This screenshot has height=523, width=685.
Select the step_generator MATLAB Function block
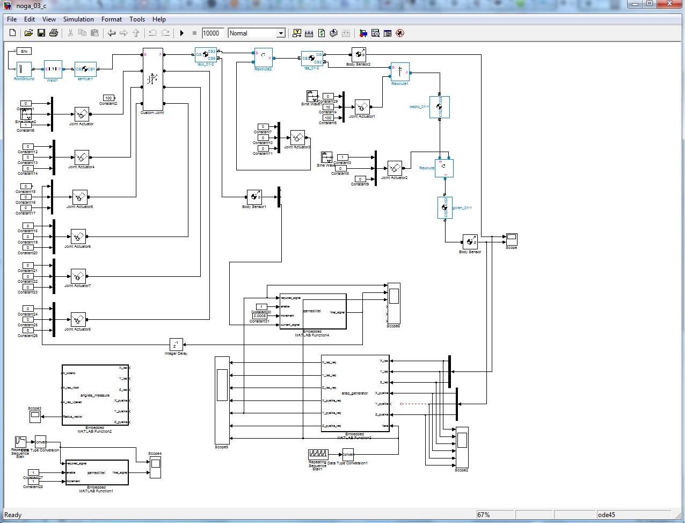[x=355, y=393]
